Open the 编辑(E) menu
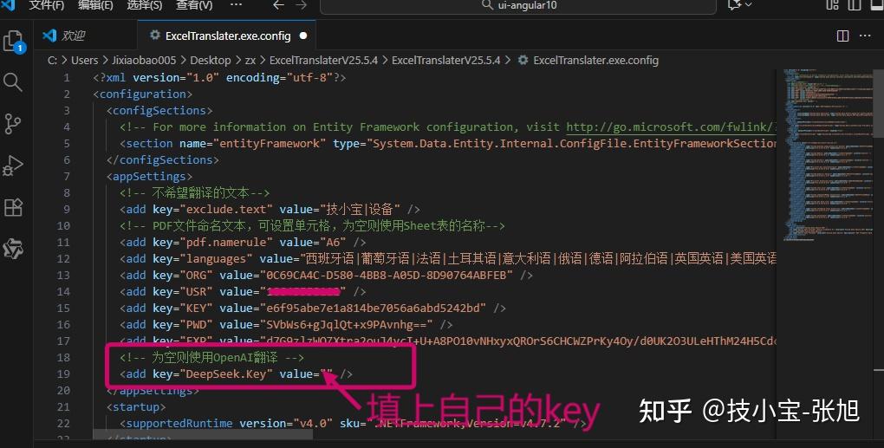The width and height of the screenshot is (884, 448). [95, 5]
